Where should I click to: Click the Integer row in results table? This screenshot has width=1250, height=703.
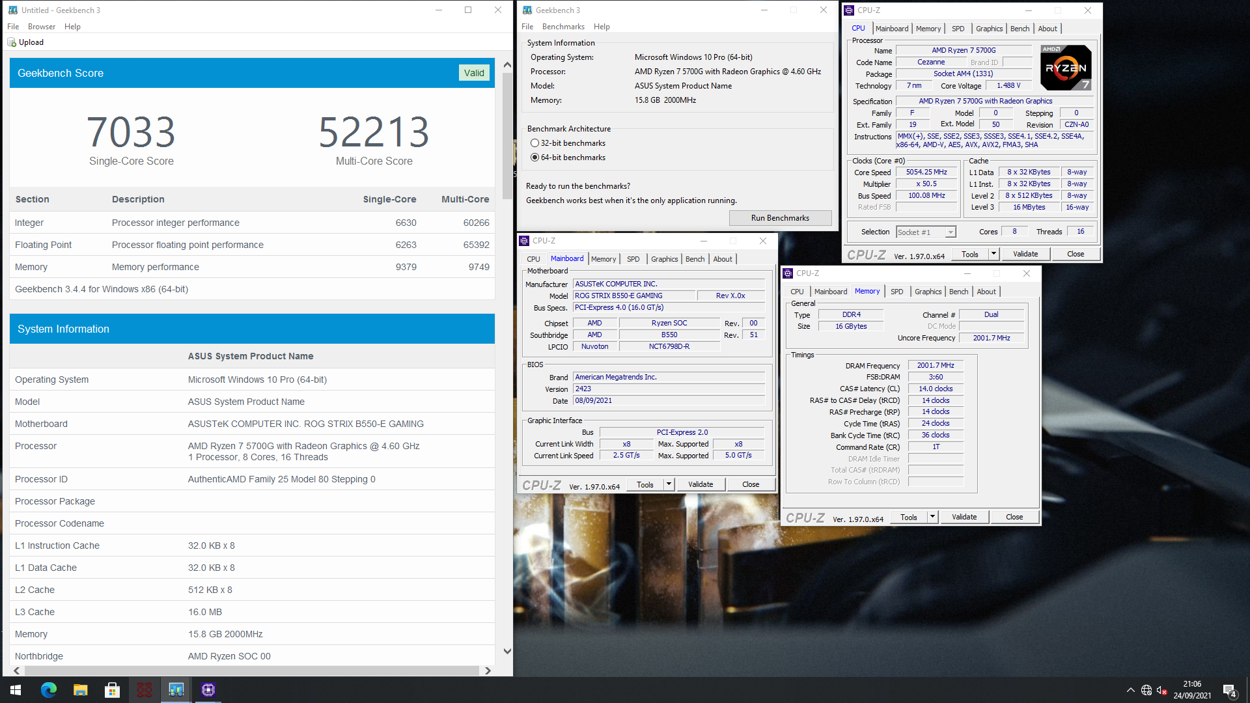[252, 223]
